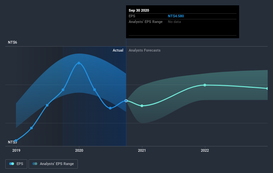The width and height of the screenshot is (273, 173).
Task: Select the EPS peak data point at 2020
Action: 79,63
